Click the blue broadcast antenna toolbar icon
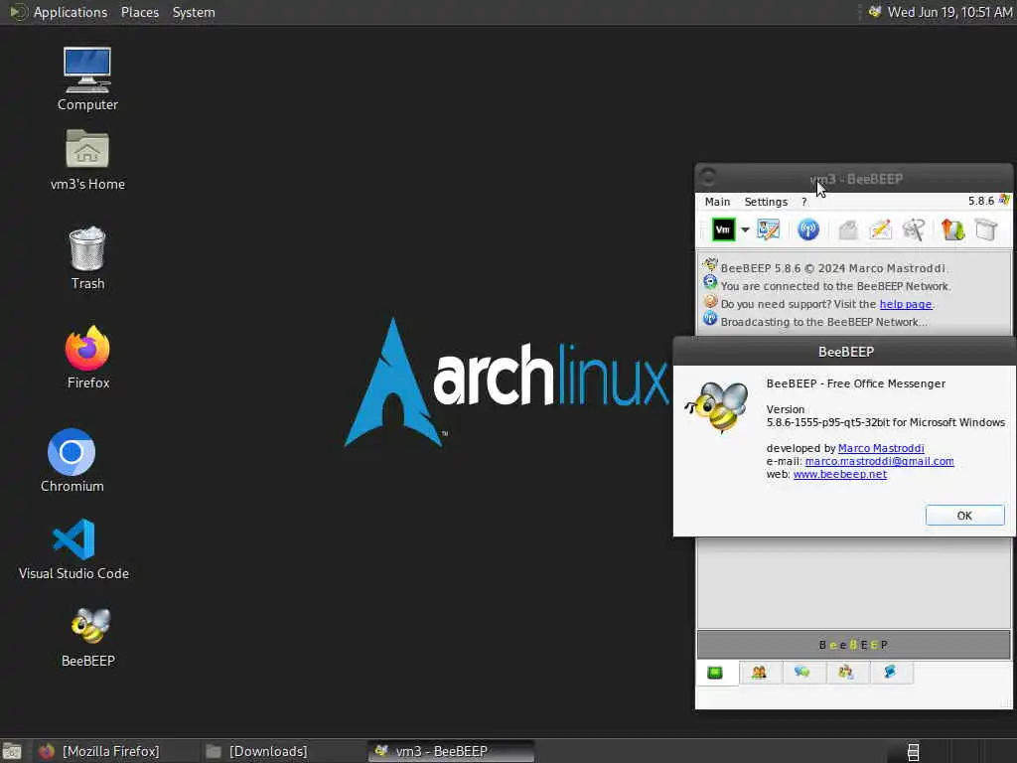 click(x=808, y=229)
